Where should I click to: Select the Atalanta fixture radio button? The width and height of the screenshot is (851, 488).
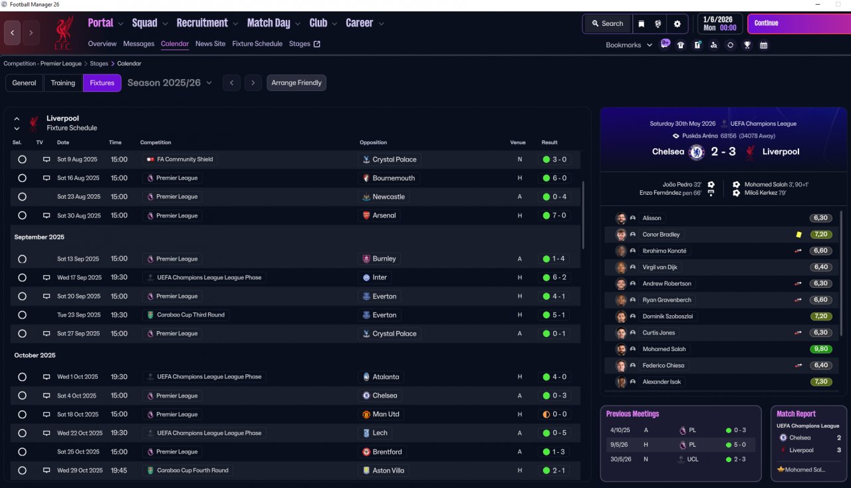click(x=22, y=377)
